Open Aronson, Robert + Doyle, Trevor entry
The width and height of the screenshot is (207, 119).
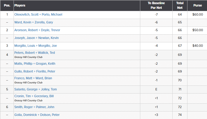(37, 30)
